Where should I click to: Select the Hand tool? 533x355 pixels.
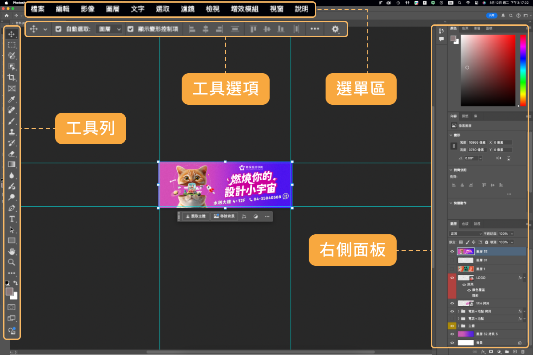click(x=12, y=251)
